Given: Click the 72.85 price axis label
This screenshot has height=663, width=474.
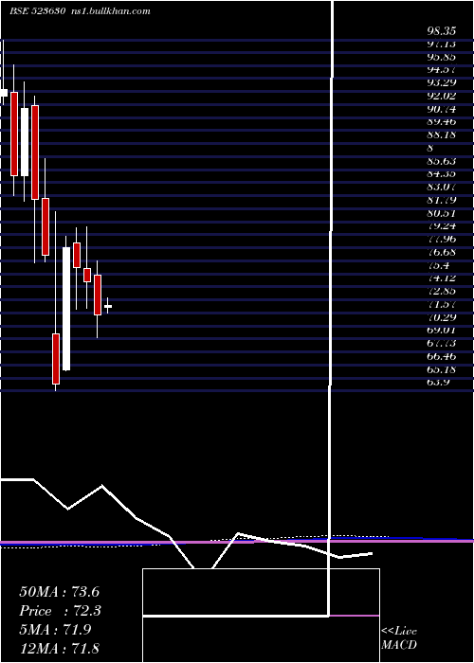Looking at the screenshot, I should point(441,292).
